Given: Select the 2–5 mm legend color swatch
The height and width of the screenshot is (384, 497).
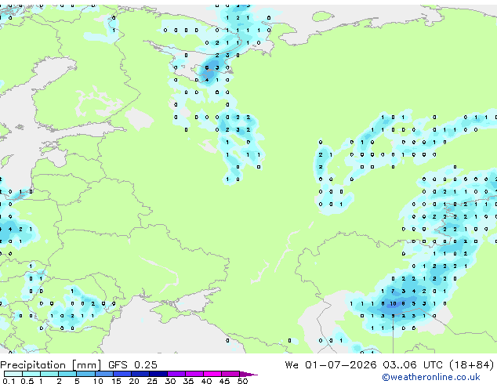Looking at the screenshot, I should pos(67,374).
